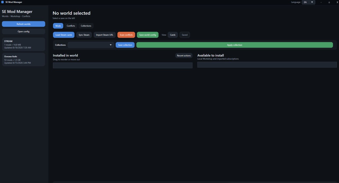Click Sync Steam button

tap(84, 35)
